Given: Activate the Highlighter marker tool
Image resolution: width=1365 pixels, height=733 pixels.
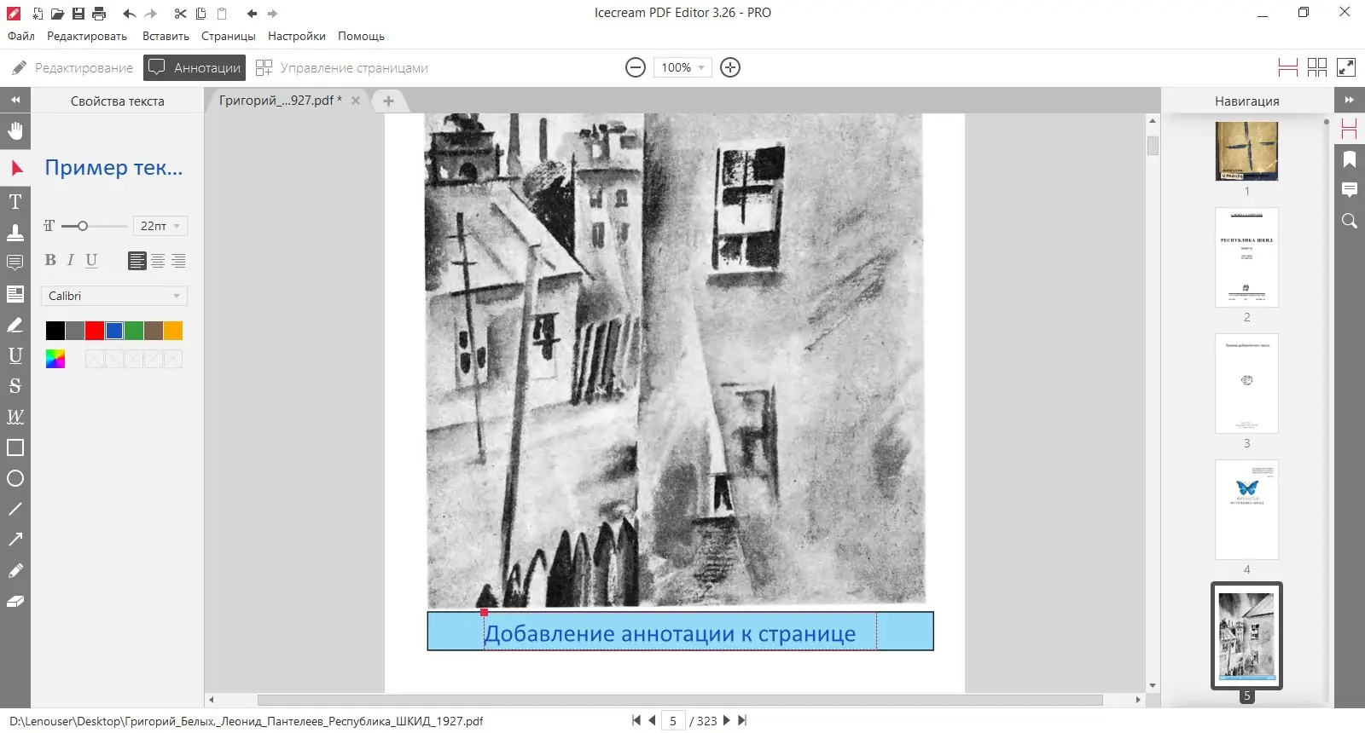Looking at the screenshot, I should click(x=15, y=325).
